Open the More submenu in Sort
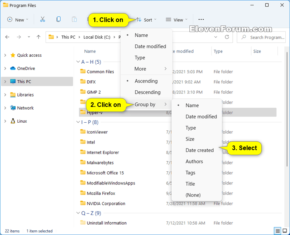290x235 pixels. click(147, 69)
